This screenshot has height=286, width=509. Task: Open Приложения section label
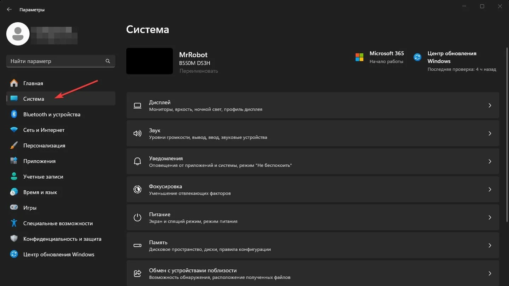click(x=39, y=161)
